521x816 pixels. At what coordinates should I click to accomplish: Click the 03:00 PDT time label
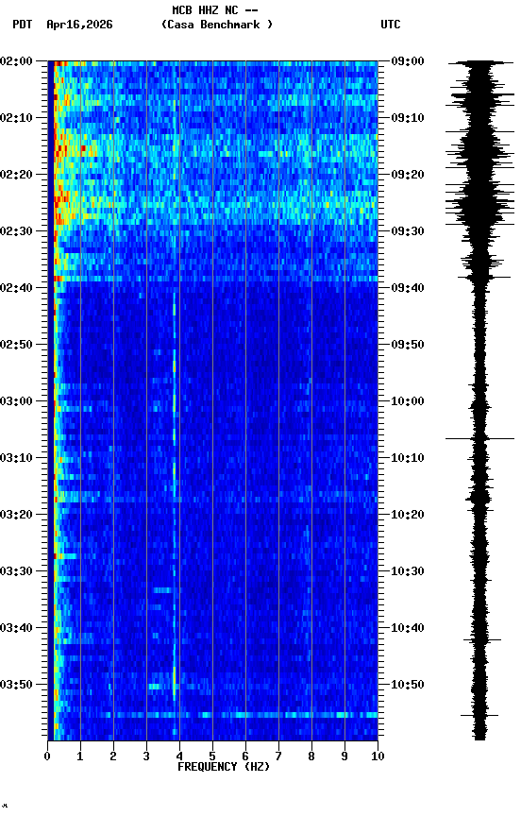tap(16, 401)
